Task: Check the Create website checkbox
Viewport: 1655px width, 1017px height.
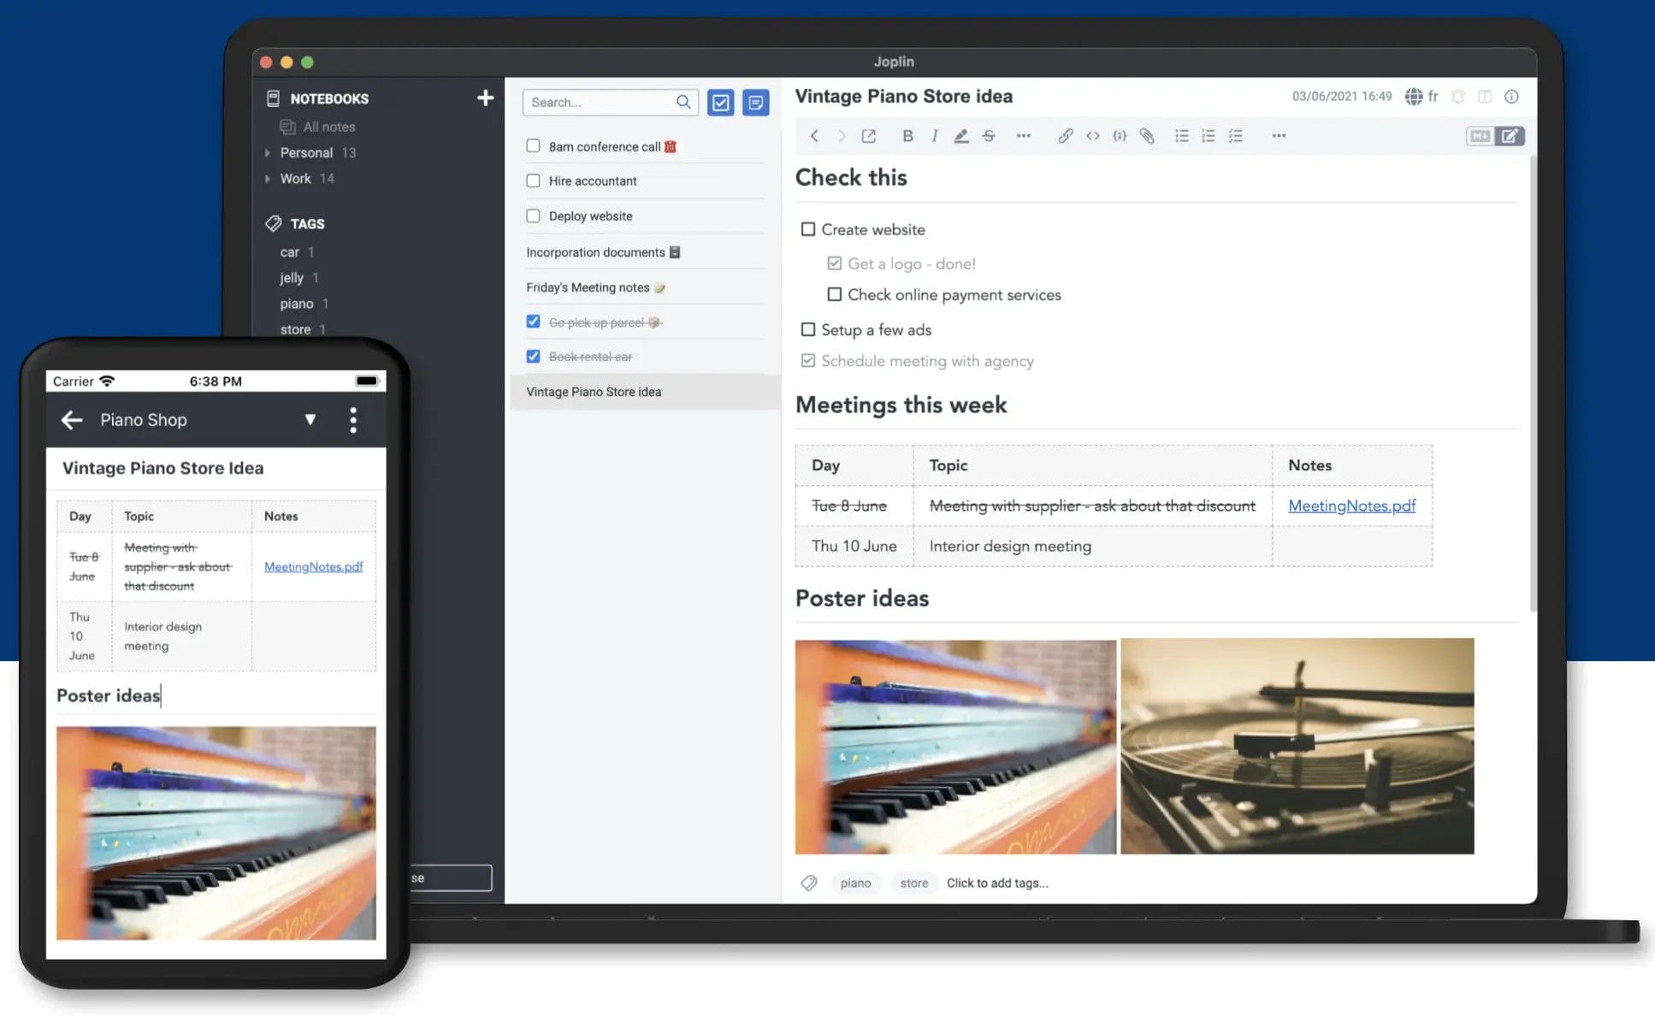Action: (x=808, y=229)
